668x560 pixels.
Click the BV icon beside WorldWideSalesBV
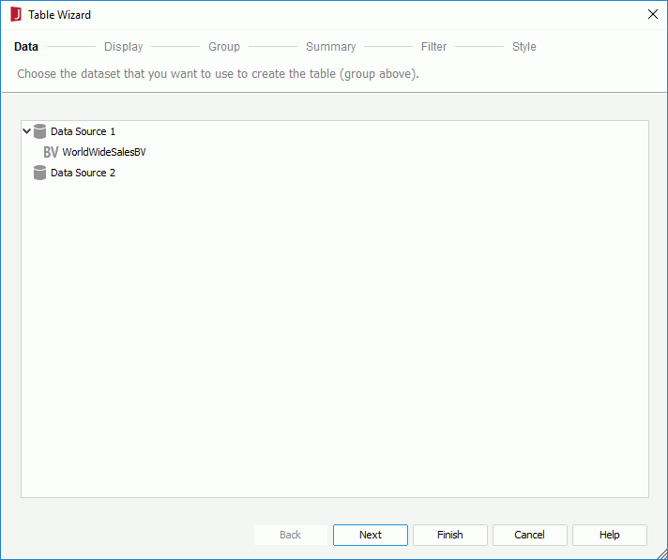click(51, 152)
